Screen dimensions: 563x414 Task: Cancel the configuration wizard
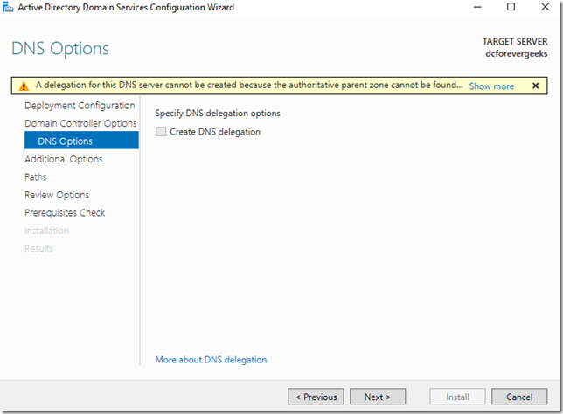(518, 397)
